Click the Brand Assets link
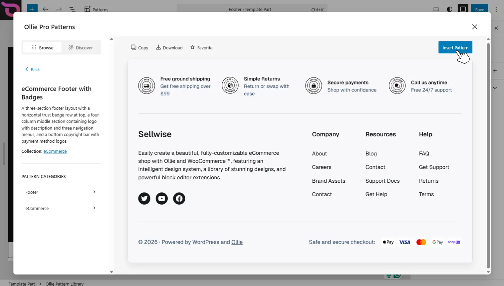 click(x=329, y=181)
